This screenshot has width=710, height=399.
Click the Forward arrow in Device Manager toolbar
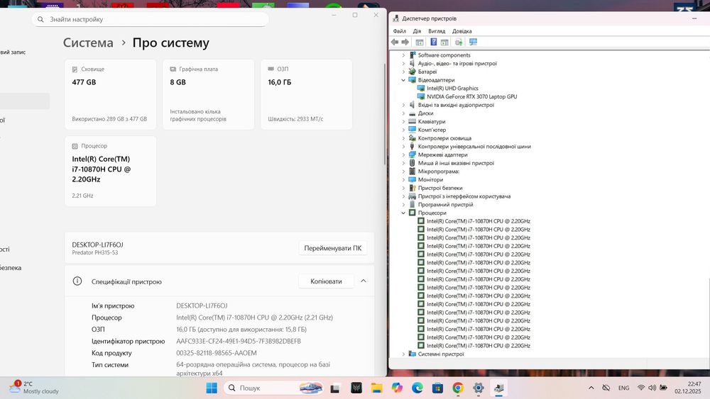point(405,42)
